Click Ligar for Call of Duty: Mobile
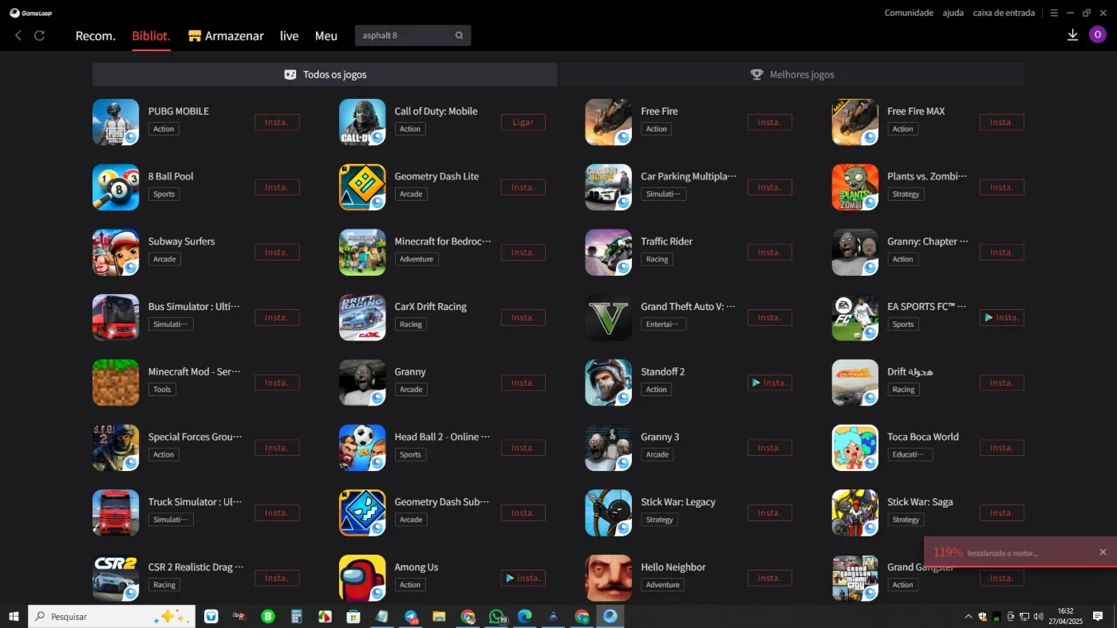1117x628 pixels. [523, 122]
